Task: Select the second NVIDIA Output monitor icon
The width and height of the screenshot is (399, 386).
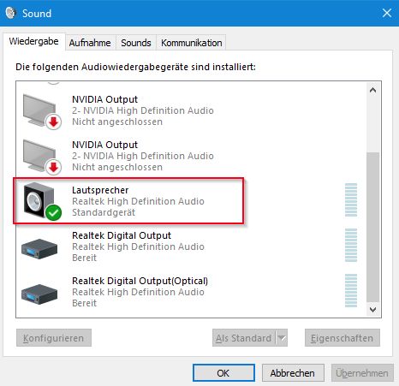Action: click(42, 157)
